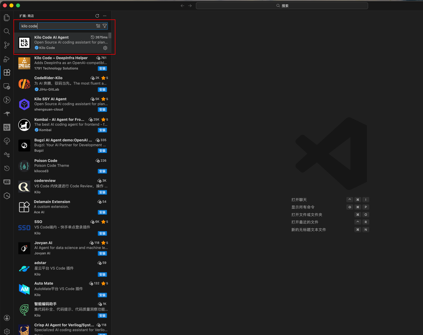
Task: Open the Search view in activity bar
Action: [7, 31]
